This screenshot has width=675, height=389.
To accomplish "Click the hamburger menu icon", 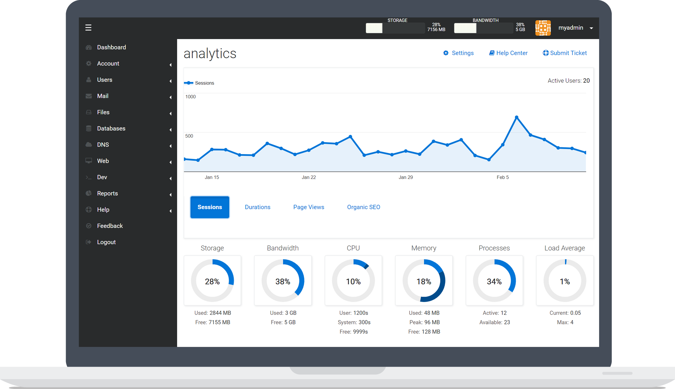I will [88, 28].
